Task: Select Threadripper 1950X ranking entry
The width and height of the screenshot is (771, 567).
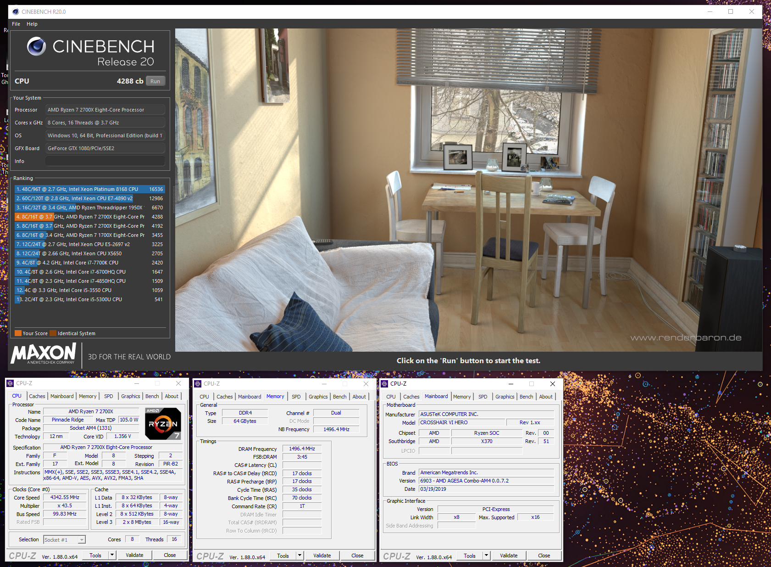Action: pyautogui.click(x=89, y=208)
